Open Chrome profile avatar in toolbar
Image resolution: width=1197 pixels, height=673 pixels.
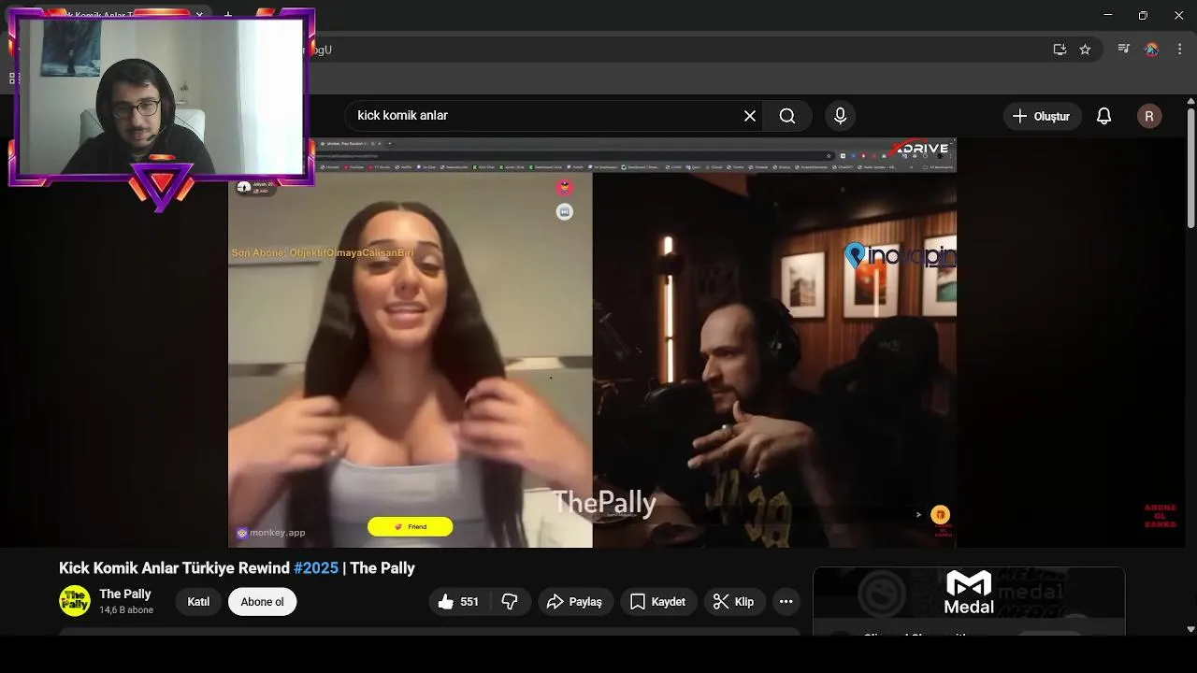1152,50
